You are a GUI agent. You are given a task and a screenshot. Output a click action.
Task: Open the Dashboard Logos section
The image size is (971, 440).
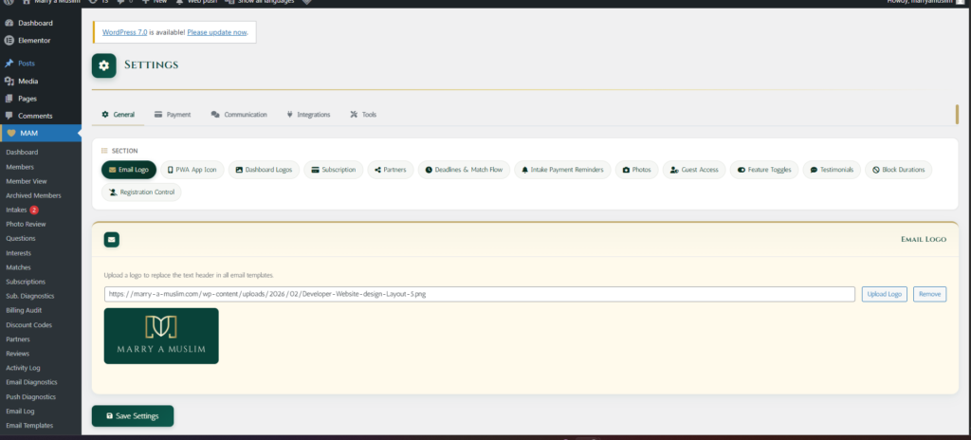(x=264, y=170)
